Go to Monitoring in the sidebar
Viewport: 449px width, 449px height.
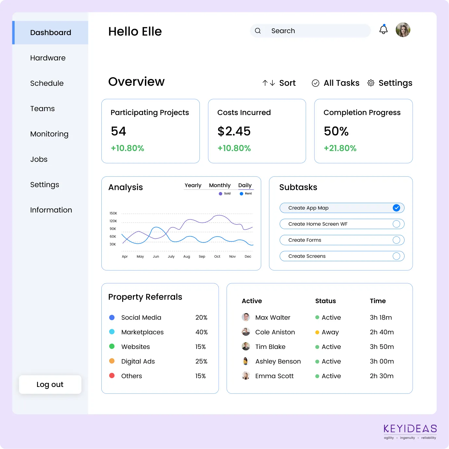pyautogui.click(x=49, y=134)
